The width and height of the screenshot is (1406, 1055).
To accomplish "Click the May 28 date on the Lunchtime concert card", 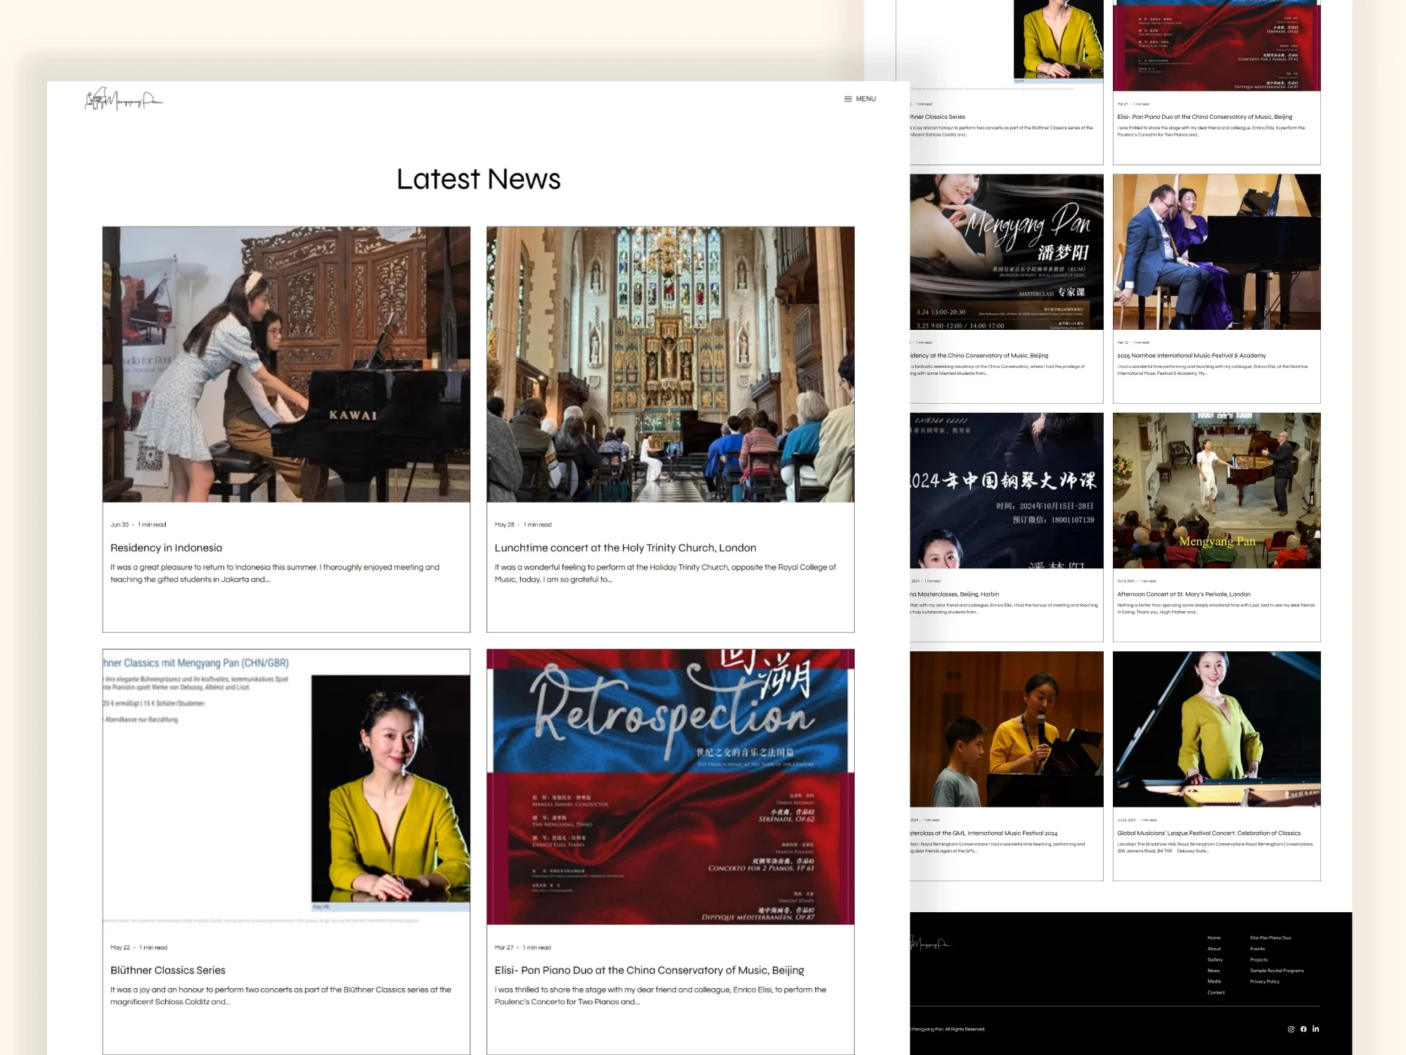I will 504,525.
